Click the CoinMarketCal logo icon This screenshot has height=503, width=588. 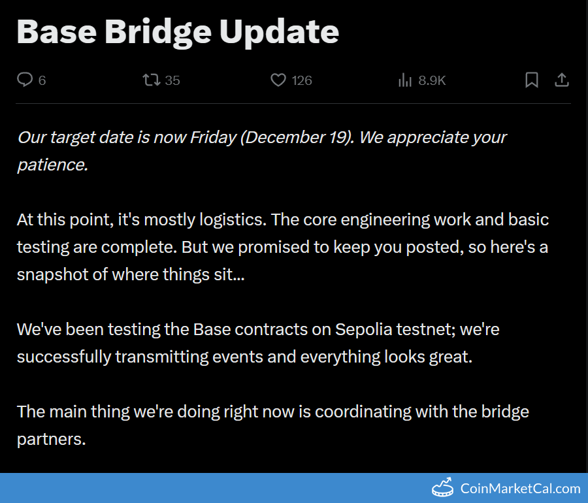443,487
